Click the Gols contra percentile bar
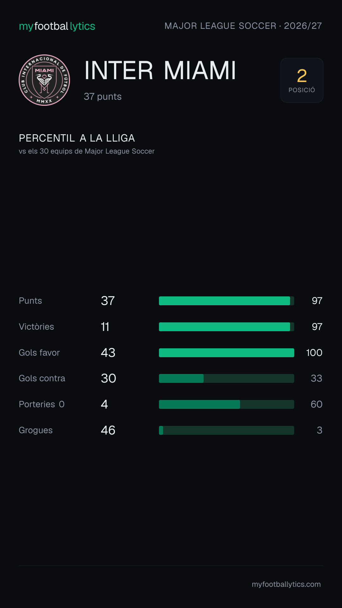Viewport: 342px width, 608px height. [x=226, y=378]
